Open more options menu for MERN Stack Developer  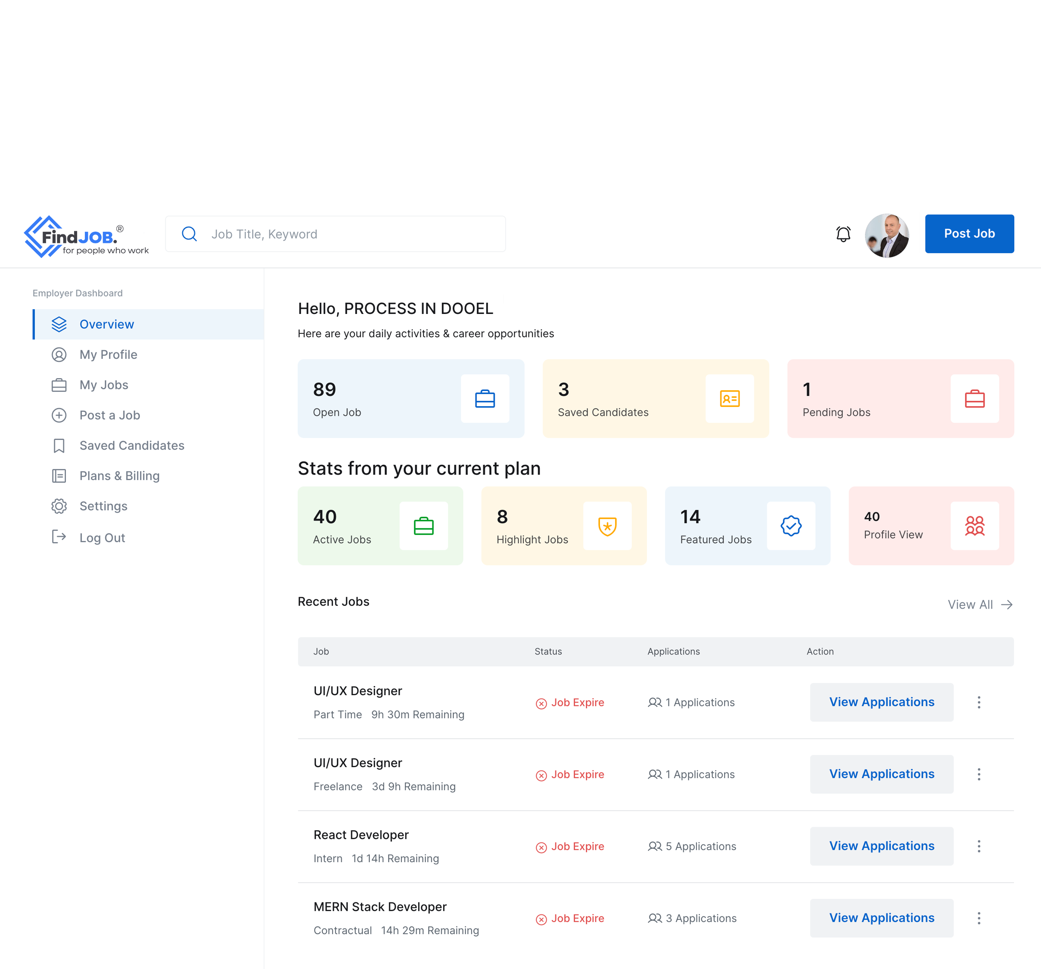pos(979,918)
